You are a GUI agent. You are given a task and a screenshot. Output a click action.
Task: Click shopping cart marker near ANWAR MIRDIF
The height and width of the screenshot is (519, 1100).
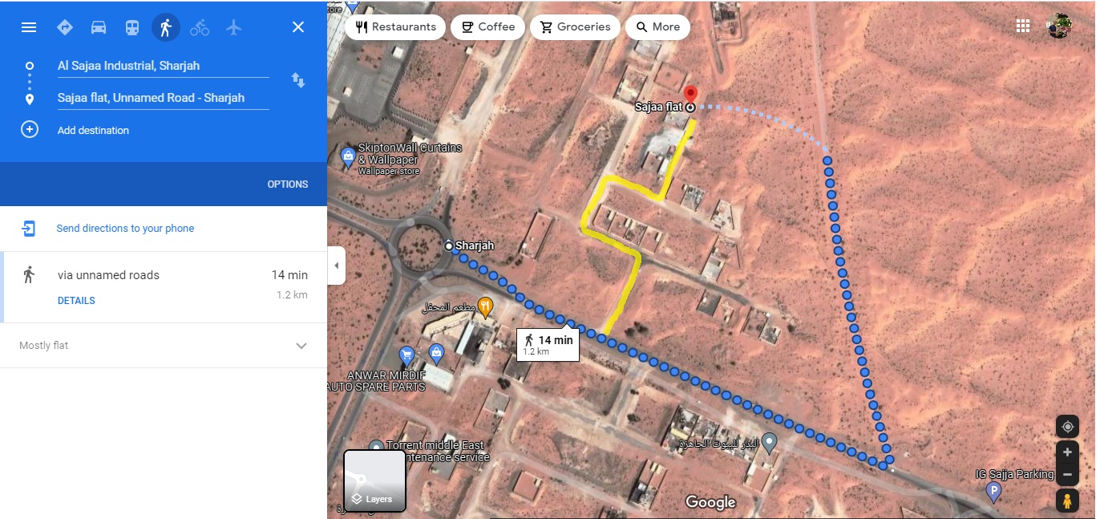[406, 355]
